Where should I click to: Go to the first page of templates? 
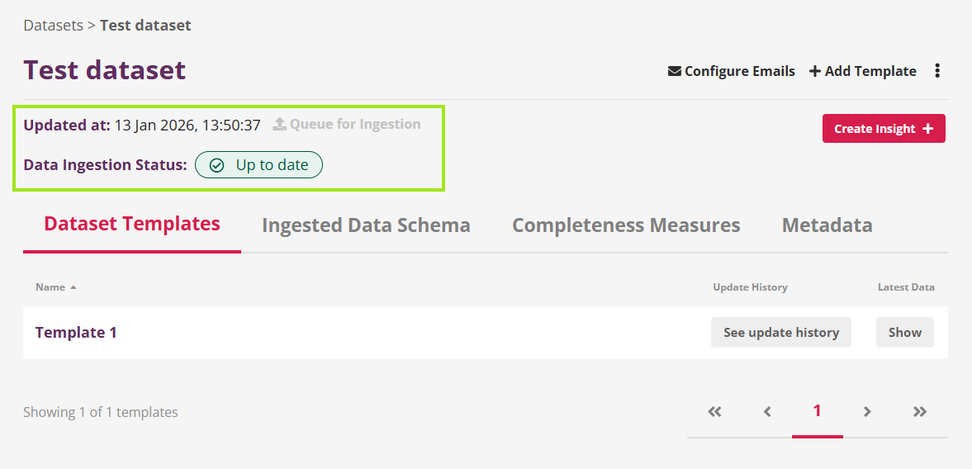point(715,411)
